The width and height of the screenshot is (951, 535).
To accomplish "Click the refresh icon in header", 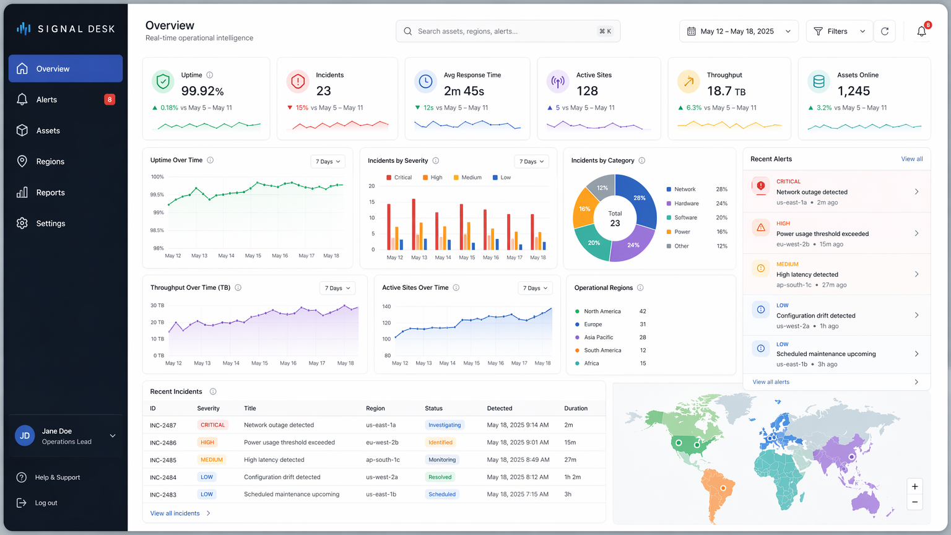I will coord(885,32).
